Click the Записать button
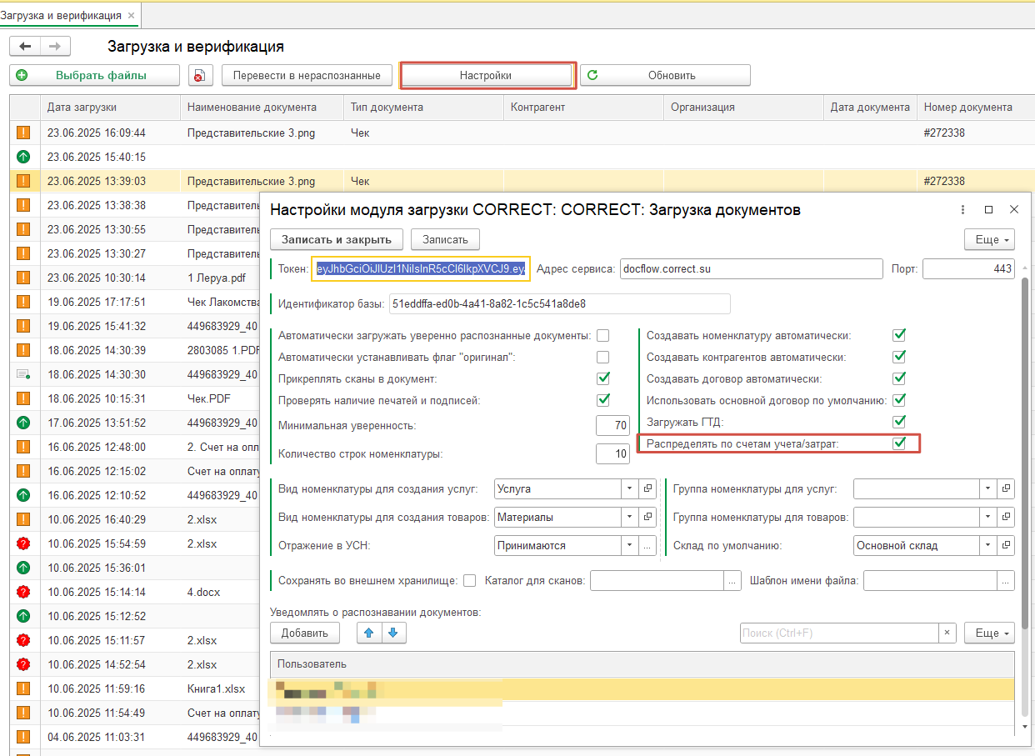This screenshot has width=1035, height=756. pos(445,239)
